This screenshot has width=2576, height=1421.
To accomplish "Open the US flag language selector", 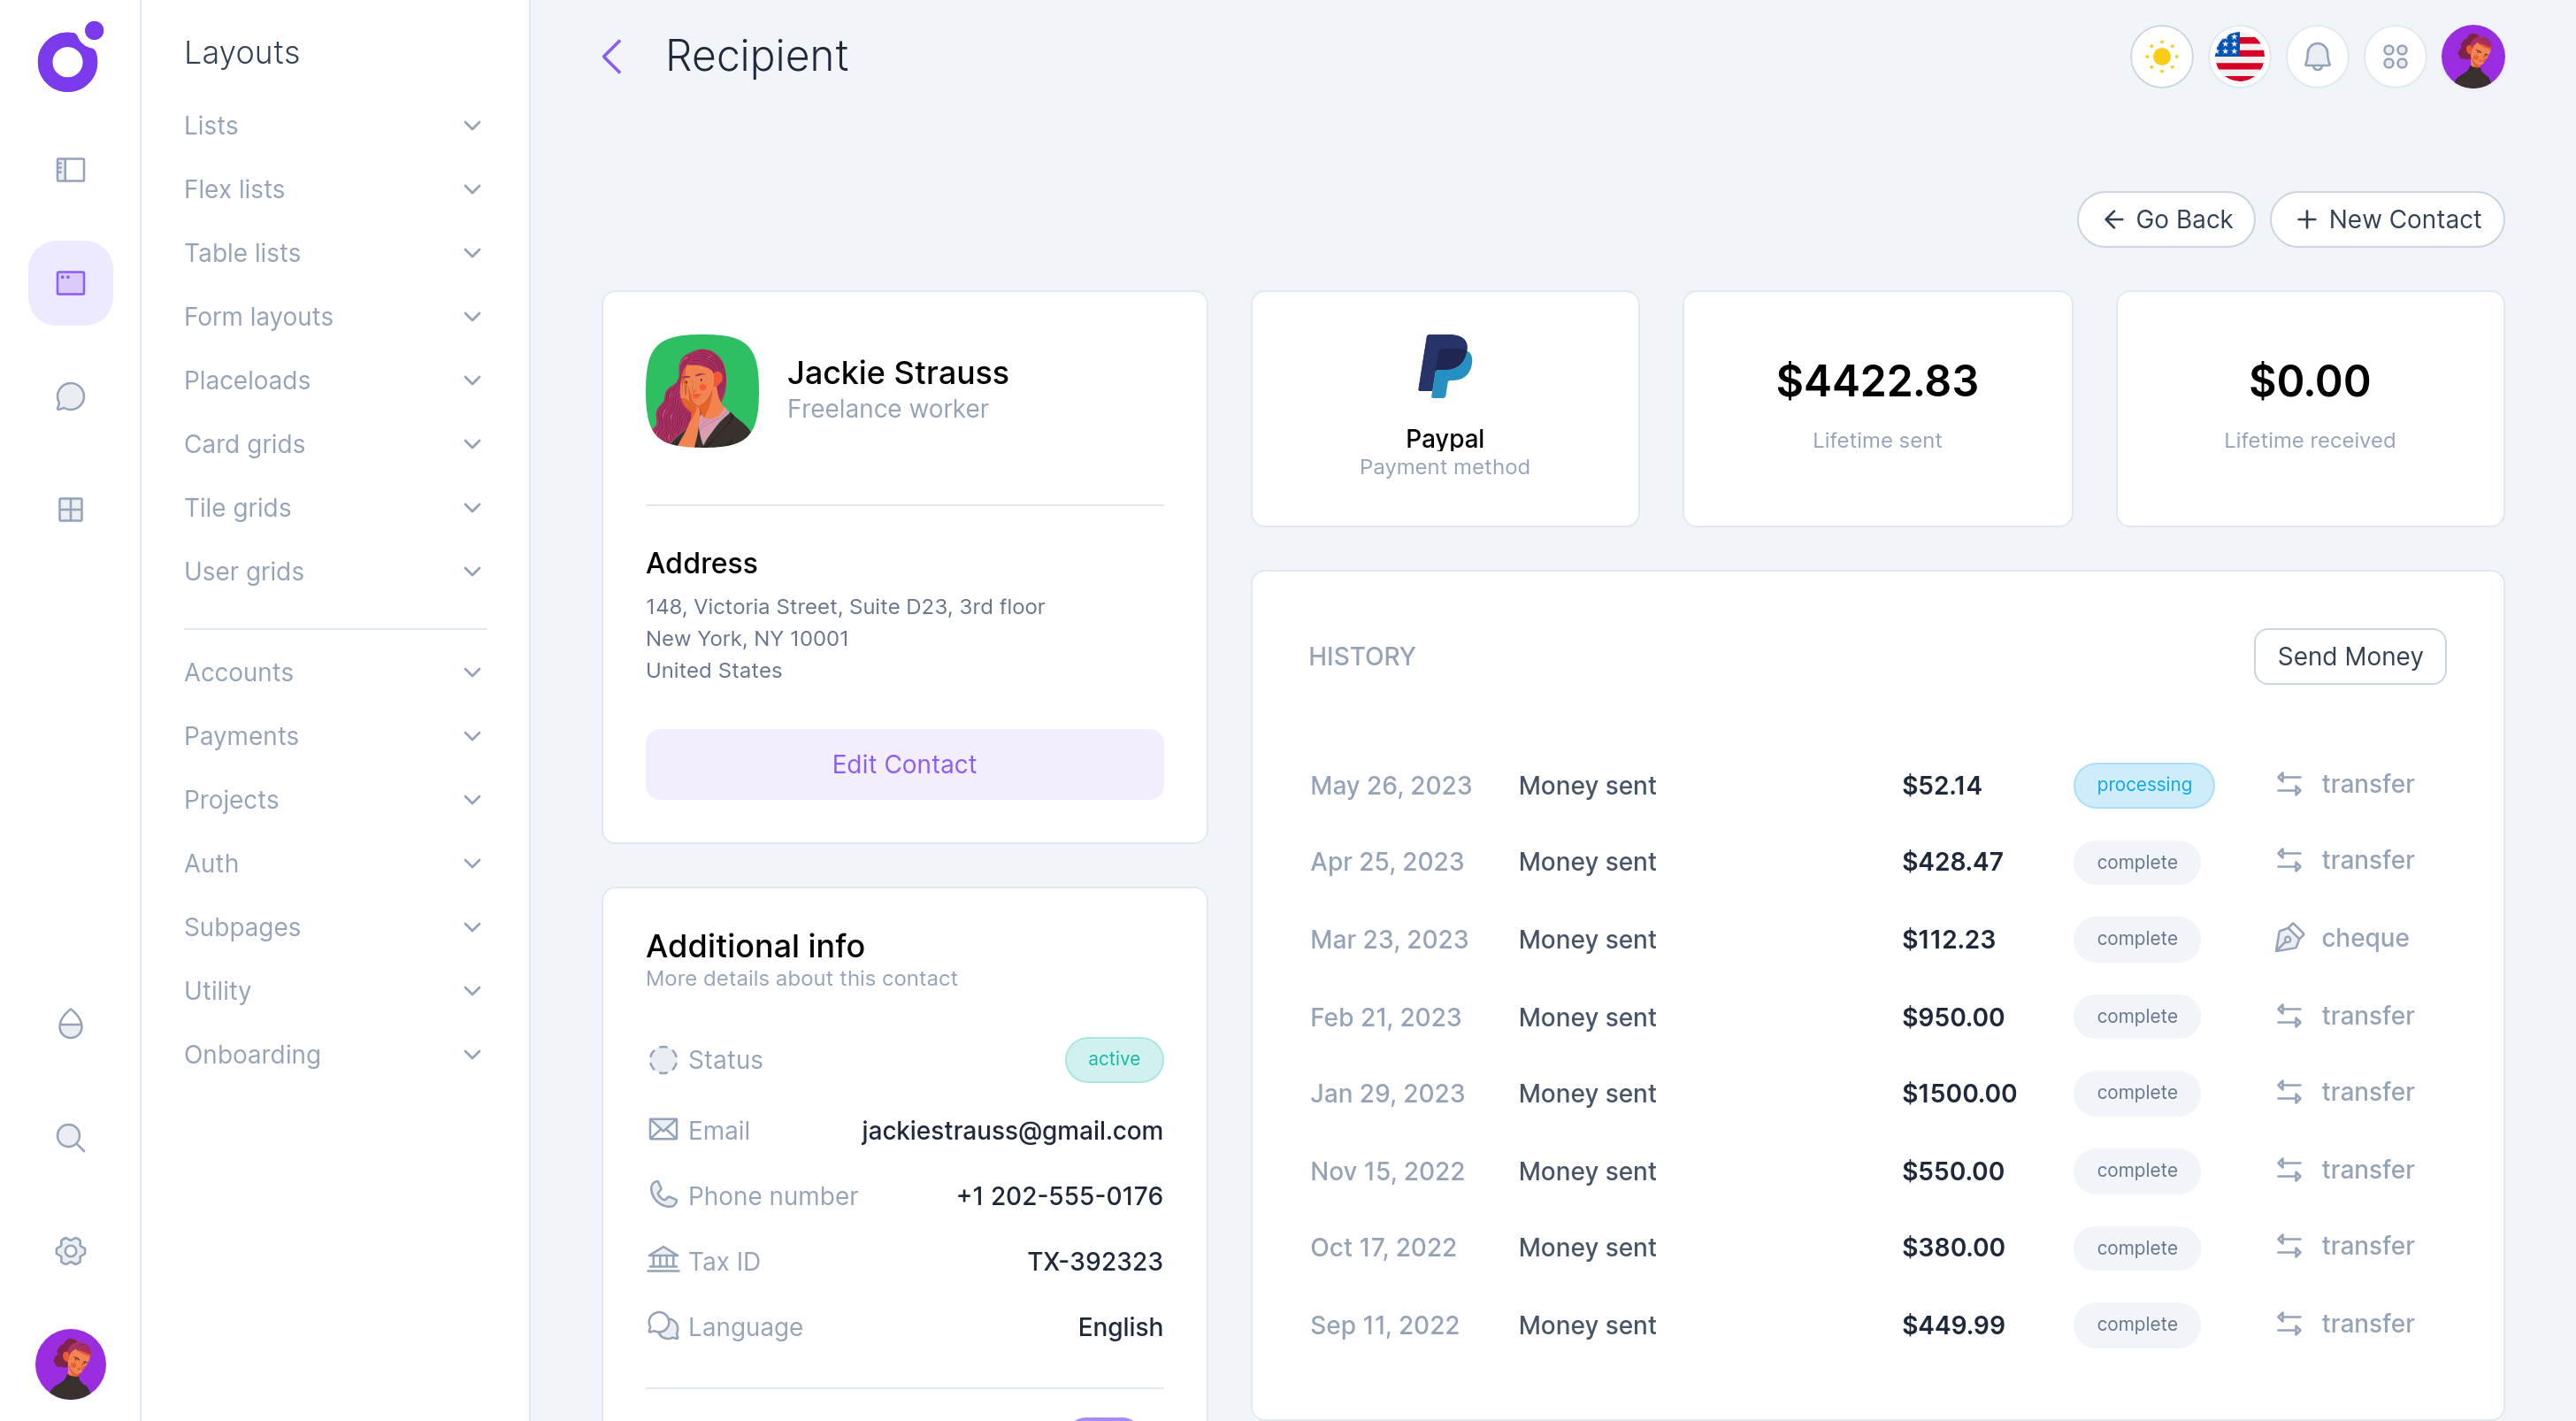I will [x=2239, y=57].
